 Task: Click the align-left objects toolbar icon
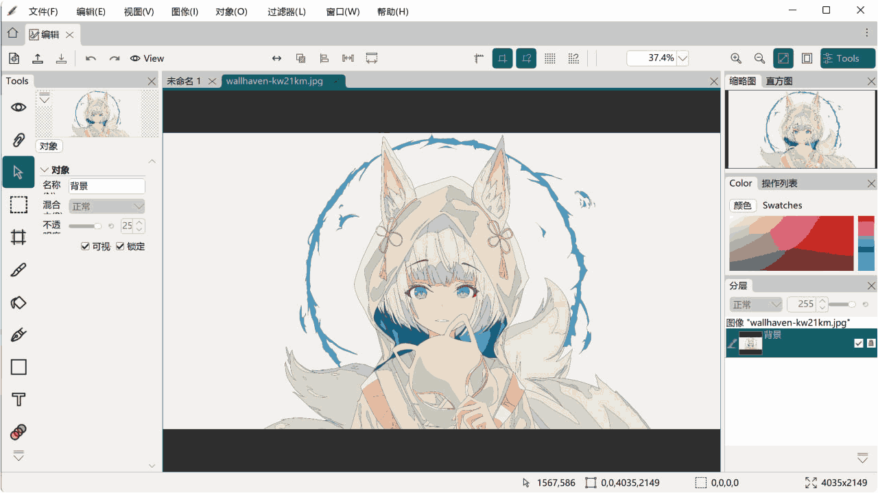pos(324,58)
